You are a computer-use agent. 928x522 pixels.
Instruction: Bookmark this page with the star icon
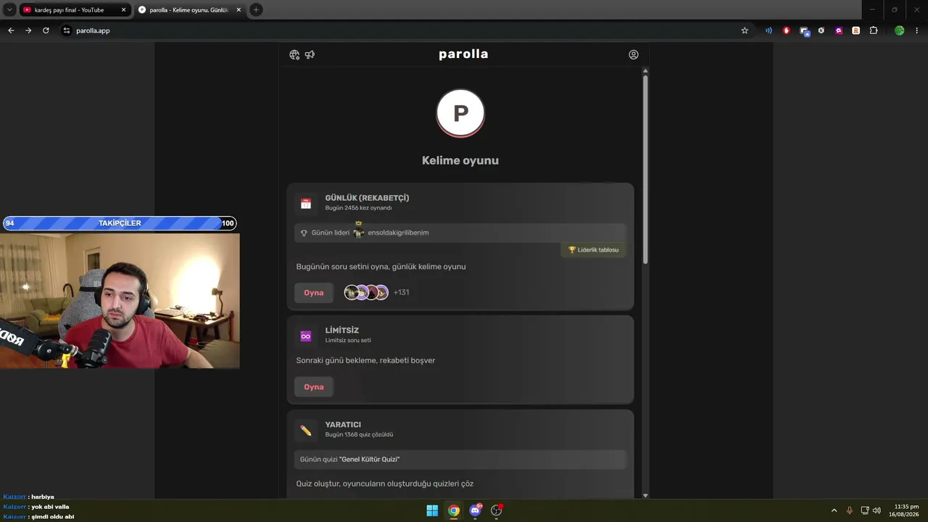coord(745,30)
